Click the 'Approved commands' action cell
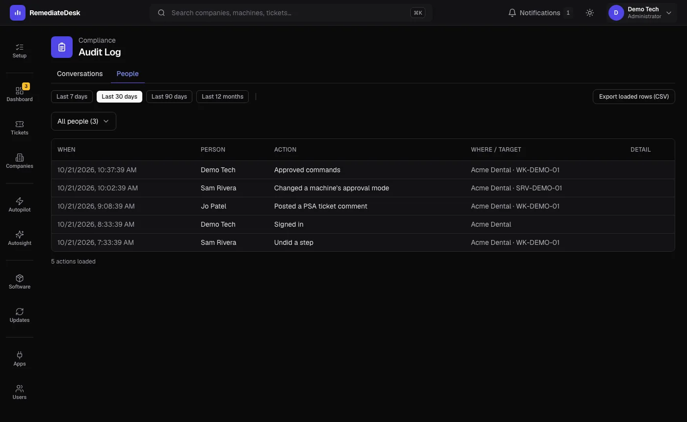The height and width of the screenshot is (422, 687). click(307, 170)
